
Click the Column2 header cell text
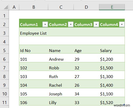58,25
